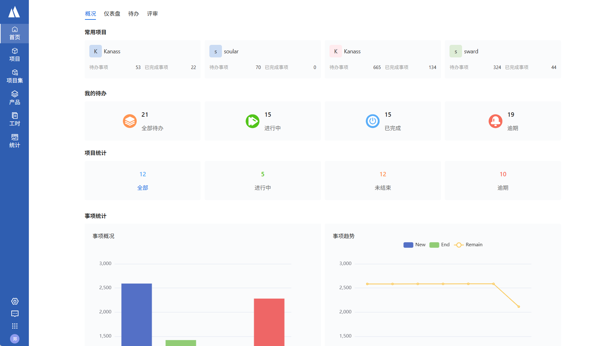615x346 pixels.
Task: Toggle the Remain line legend item
Action: point(459,245)
